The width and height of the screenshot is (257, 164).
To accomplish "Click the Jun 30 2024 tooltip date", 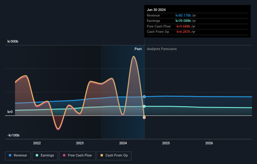I will pos(156,10).
